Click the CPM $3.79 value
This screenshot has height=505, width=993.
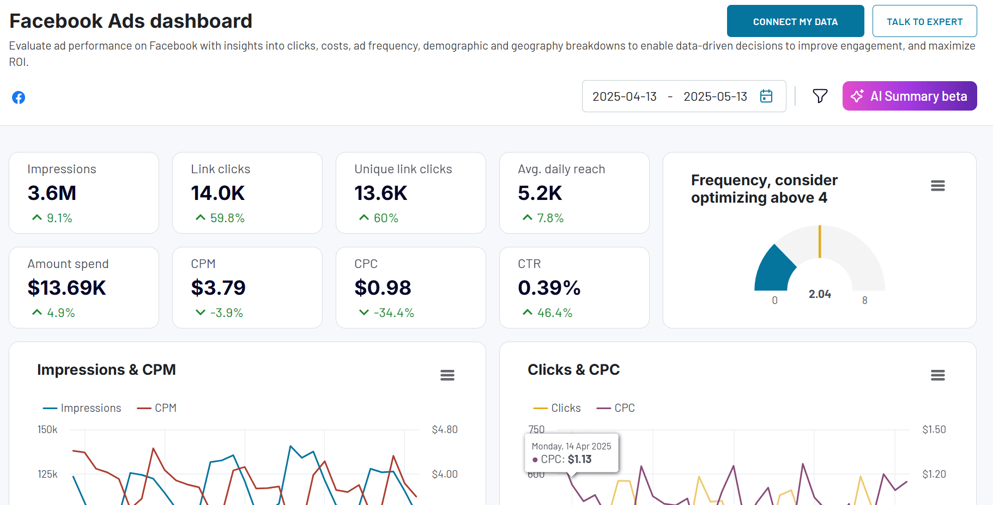tap(218, 288)
